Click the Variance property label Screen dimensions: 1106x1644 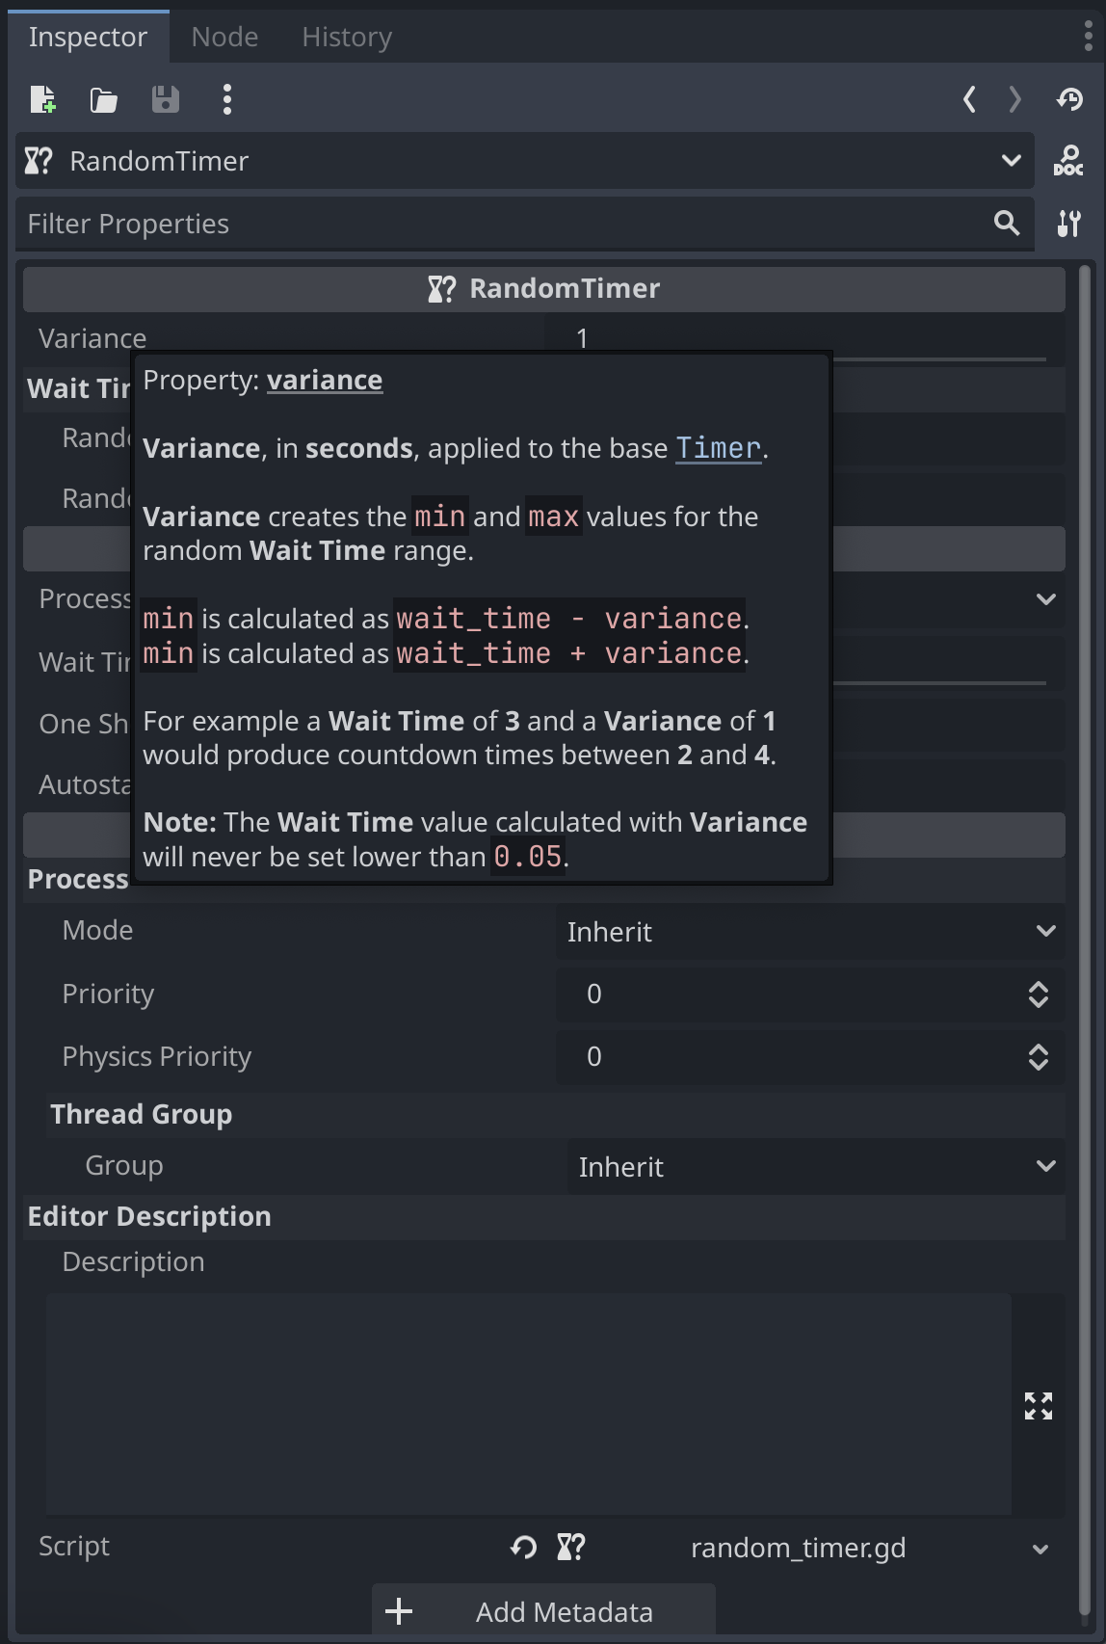pos(92,338)
